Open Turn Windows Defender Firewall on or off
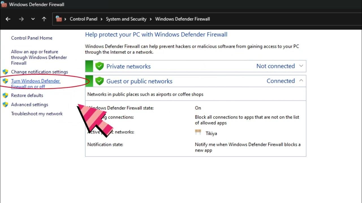Image resolution: width=362 pixels, height=203 pixels. 36,84
